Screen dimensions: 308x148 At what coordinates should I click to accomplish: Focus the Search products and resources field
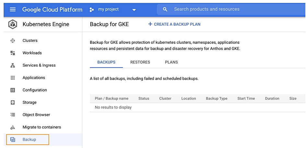pos(232,9)
